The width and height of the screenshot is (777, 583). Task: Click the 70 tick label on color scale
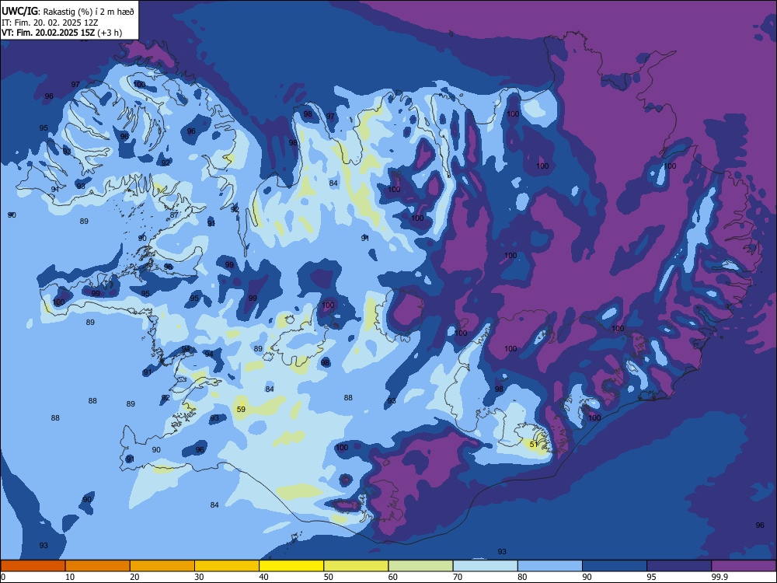[458, 577]
